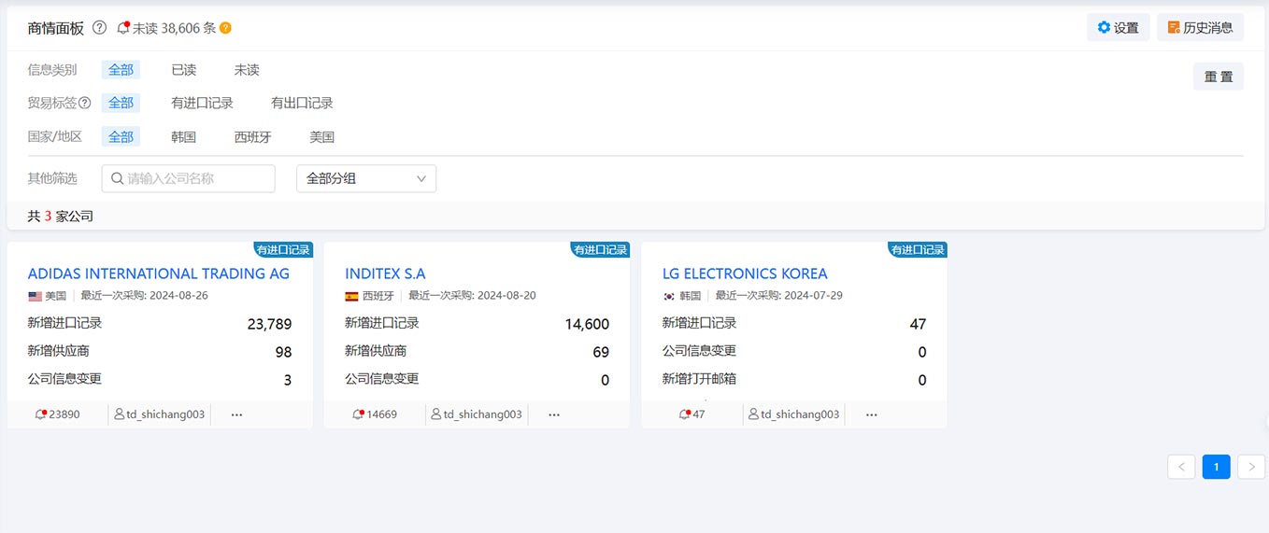Go to previous page arrow

point(1181,467)
